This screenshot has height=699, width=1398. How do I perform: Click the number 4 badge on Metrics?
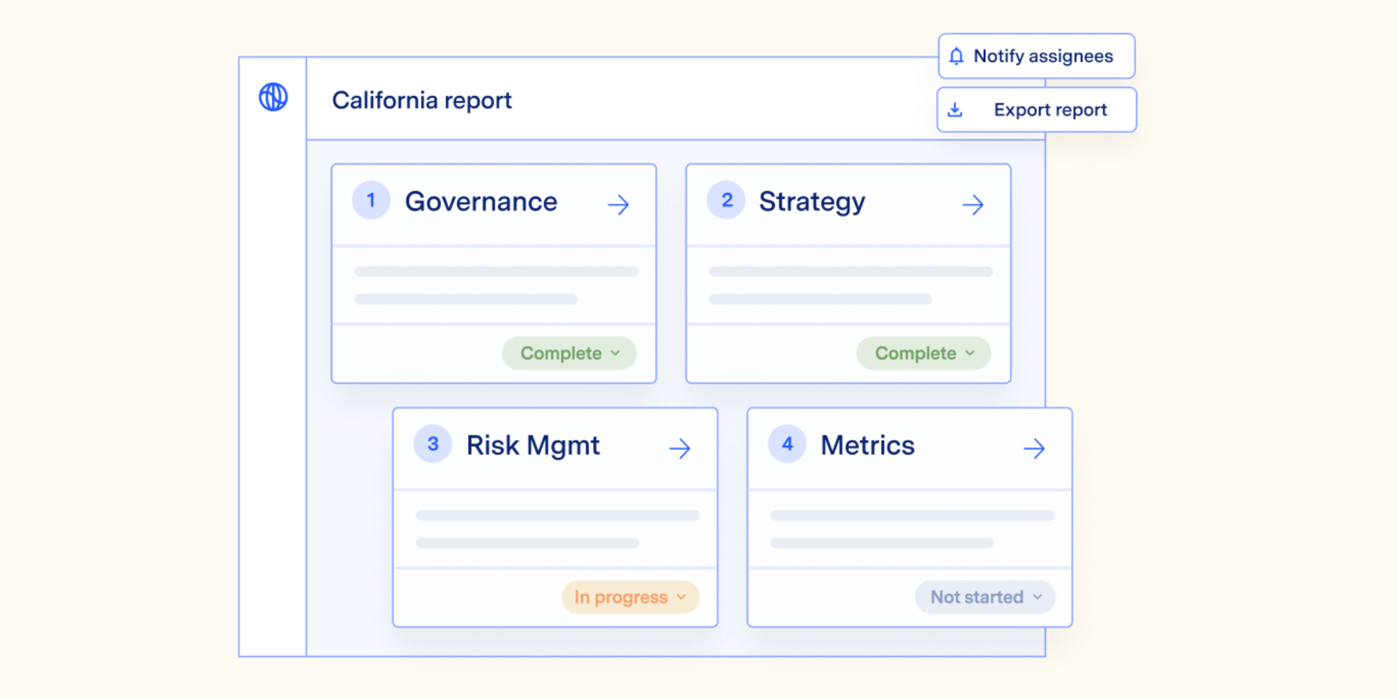787,444
